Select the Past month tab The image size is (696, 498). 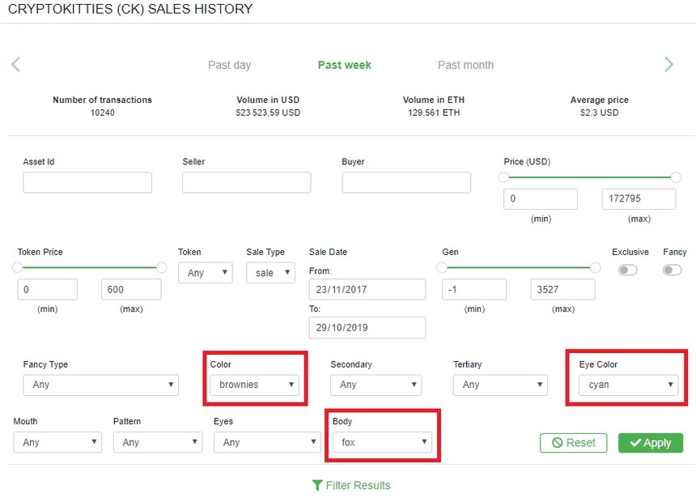pos(465,65)
